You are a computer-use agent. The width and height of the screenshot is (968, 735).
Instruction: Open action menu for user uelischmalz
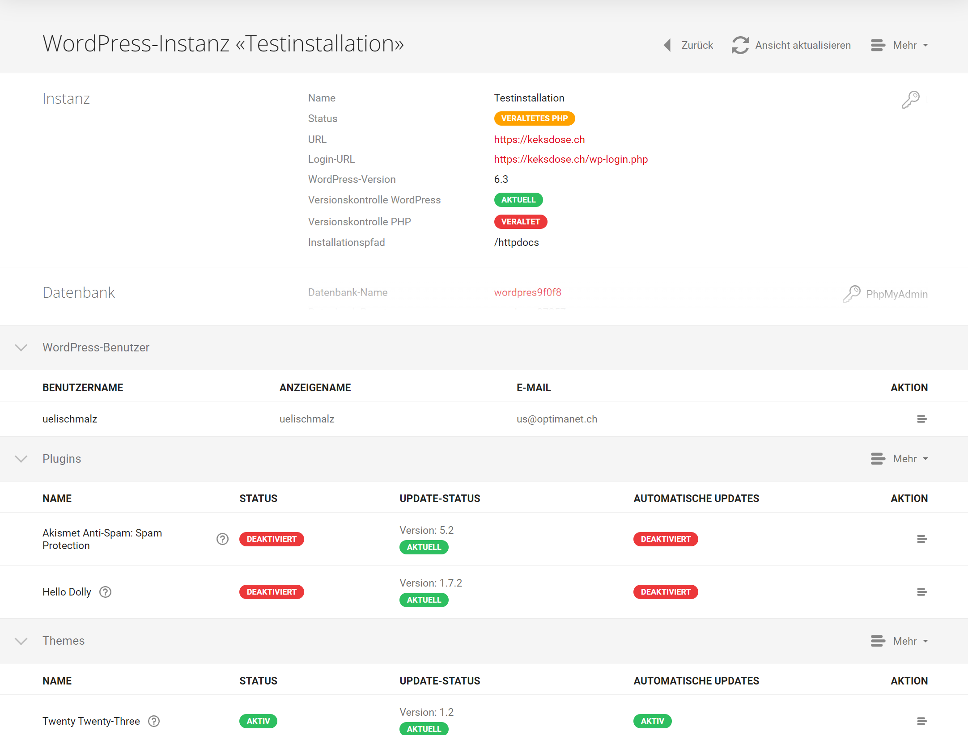point(921,419)
